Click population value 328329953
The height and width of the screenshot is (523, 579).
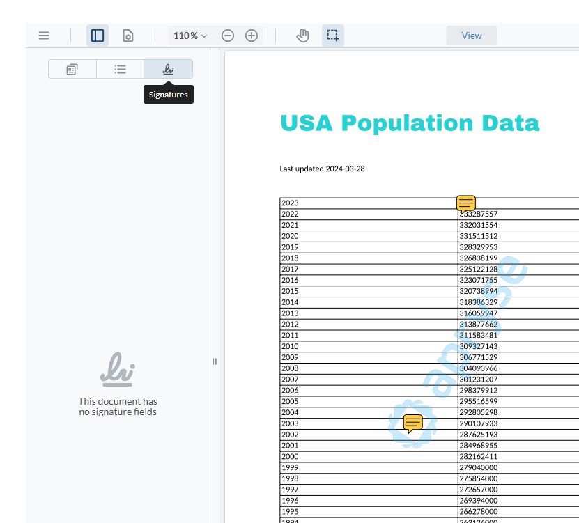[x=478, y=247]
